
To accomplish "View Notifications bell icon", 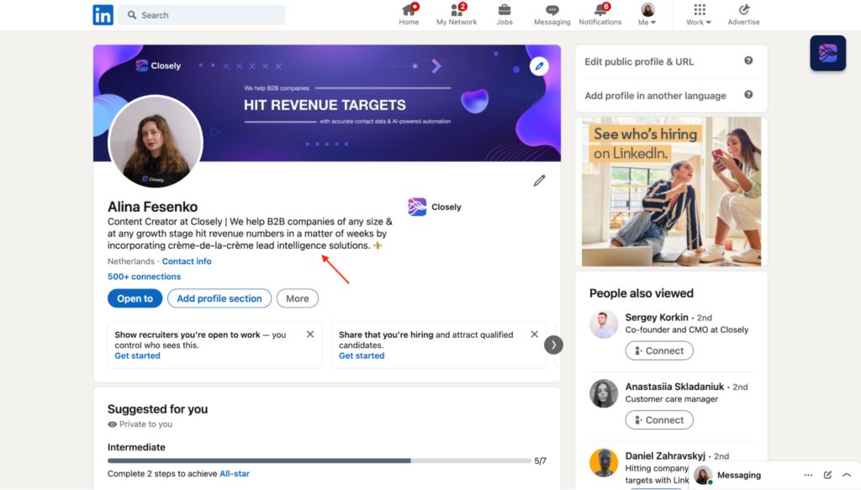I will coord(600,14).
